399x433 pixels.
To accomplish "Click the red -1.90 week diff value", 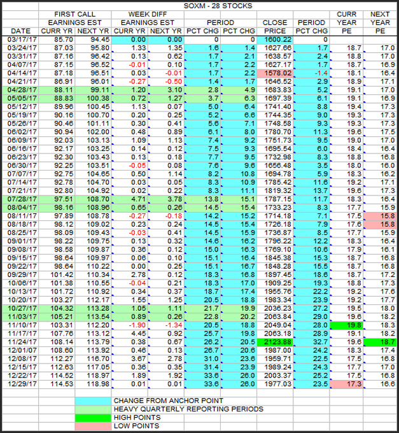I will coord(131,323).
